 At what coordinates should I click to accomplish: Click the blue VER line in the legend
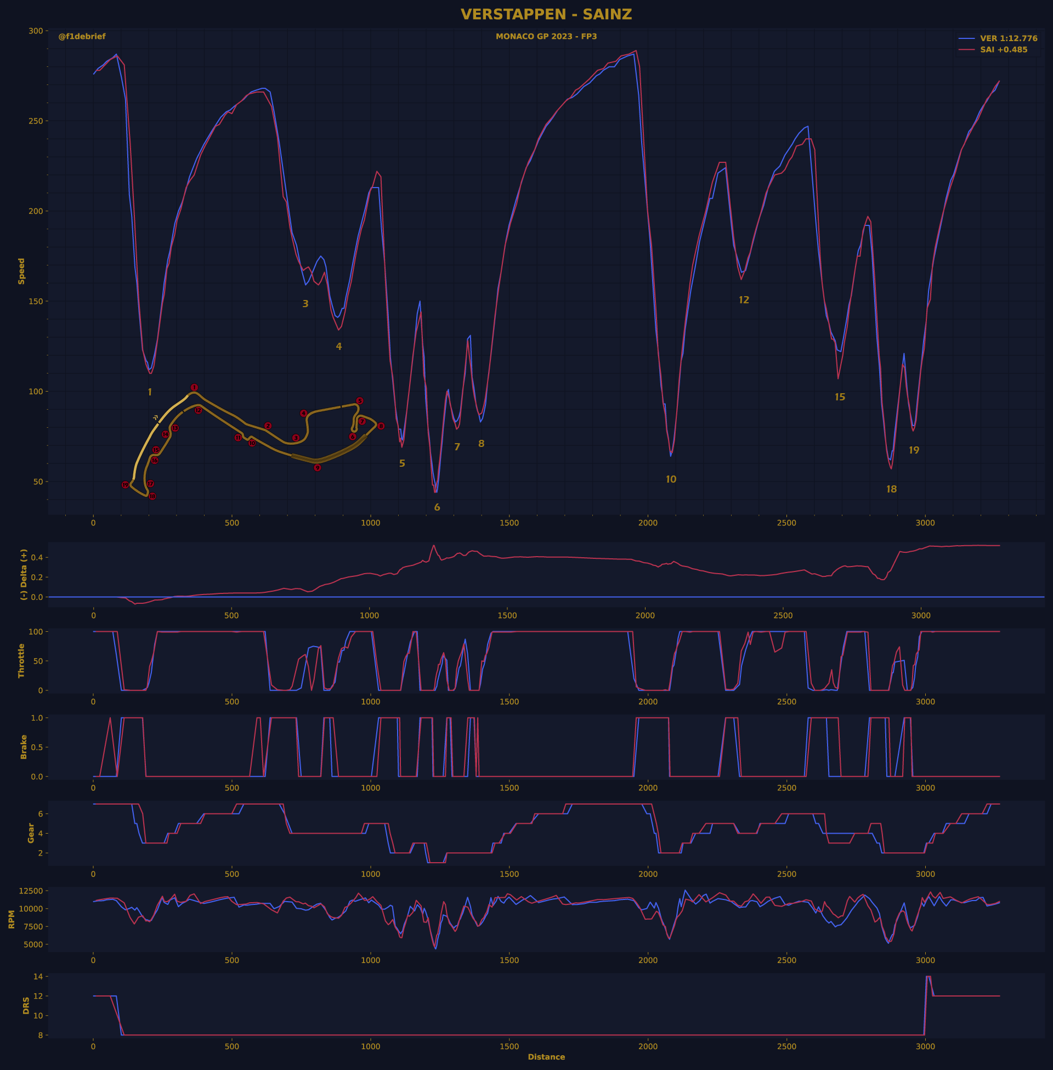click(x=967, y=39)
